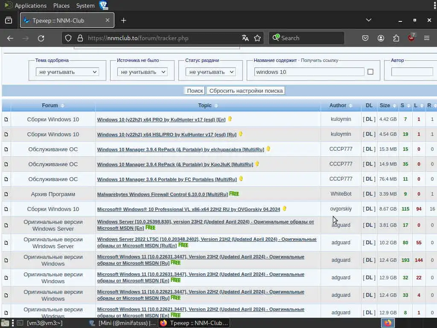Viewport: 437px width, 328px height.
Task: Open the Microsoft Windows 10 Professional VL topic
Action: [x=188, y=209]
